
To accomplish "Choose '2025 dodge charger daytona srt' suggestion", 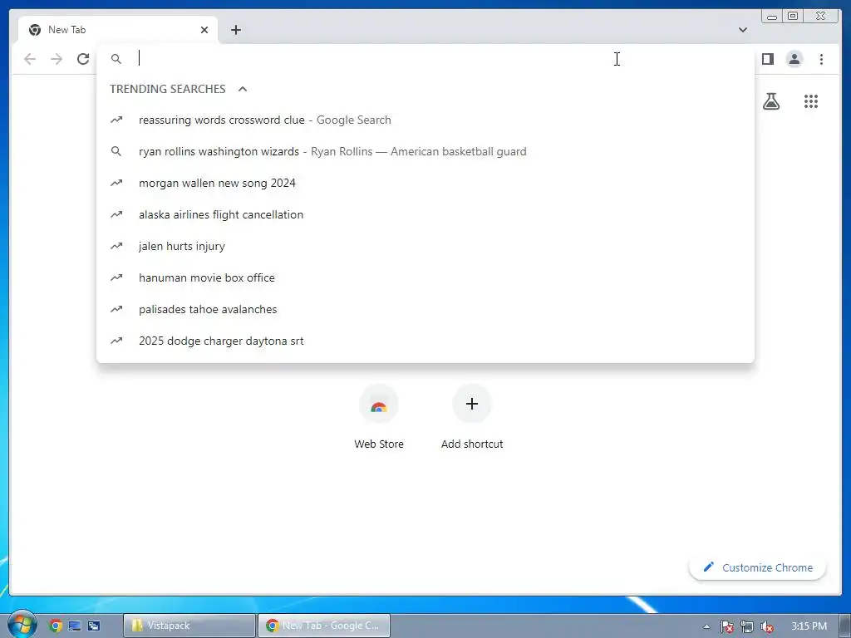I will (425, 341).
